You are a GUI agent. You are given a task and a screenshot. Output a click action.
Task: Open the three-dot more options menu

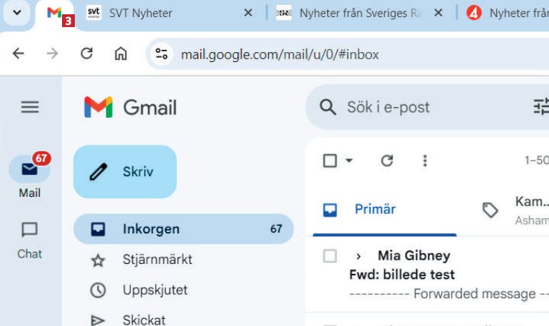click(425, 161)
